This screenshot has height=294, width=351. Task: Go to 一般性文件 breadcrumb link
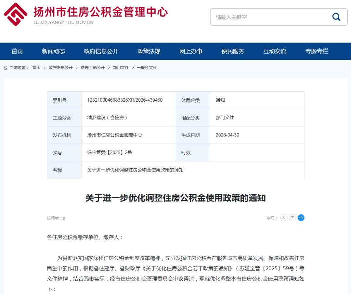[147, 68]
